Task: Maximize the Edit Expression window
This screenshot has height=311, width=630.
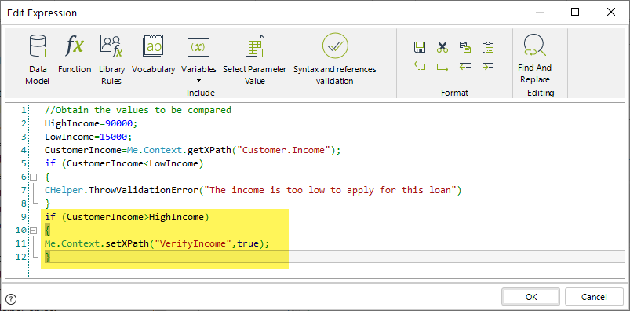Action: tap(575, 12)
